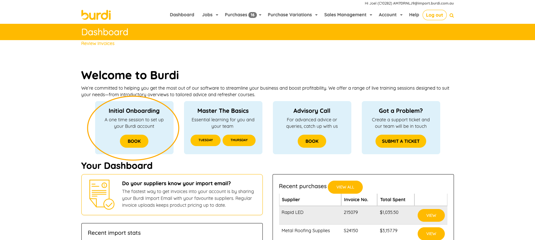Choose the Thursday Master The Basics session

(239, 140)
